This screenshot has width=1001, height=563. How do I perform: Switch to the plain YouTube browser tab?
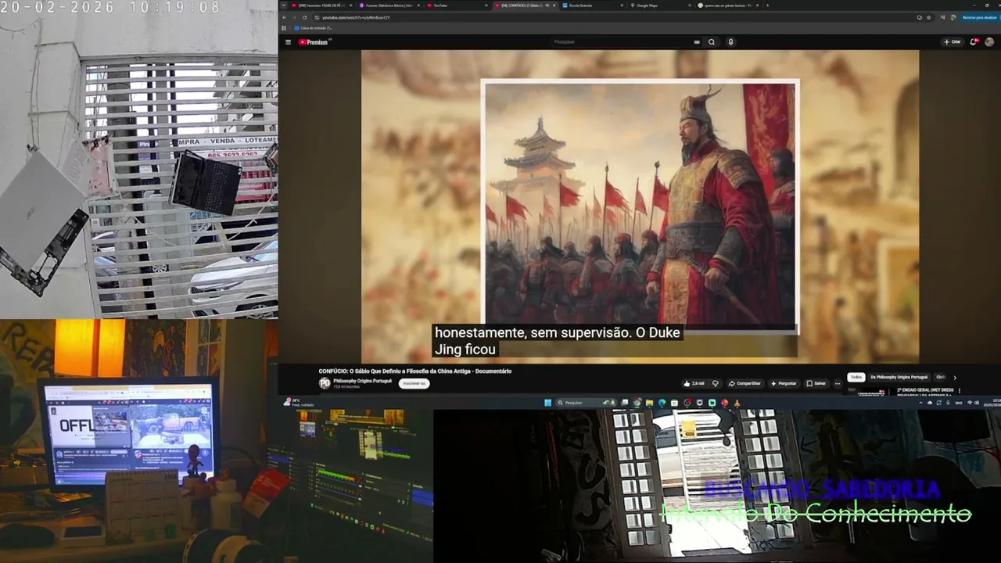coord(457,5)
